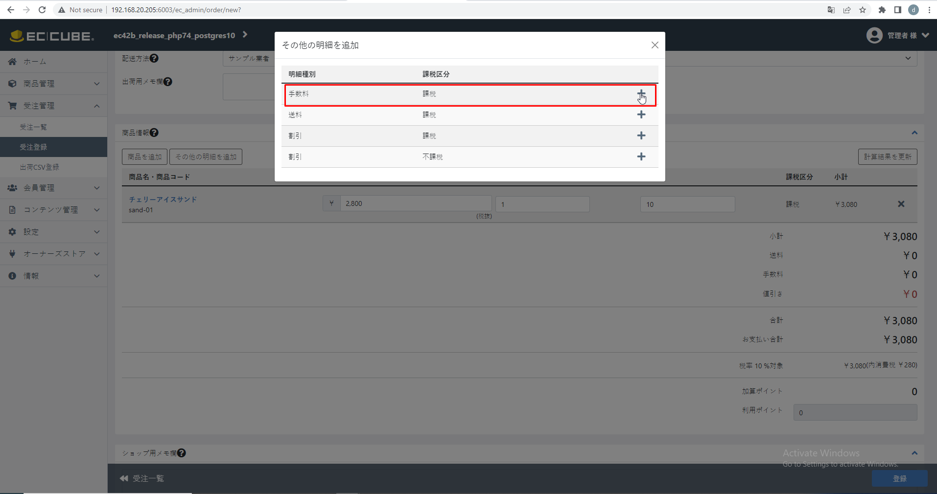The height and width of the screenshot is (494, 937).
Task: Expand the 設定 sidebar menu
Action: click(x=53, y=232)
